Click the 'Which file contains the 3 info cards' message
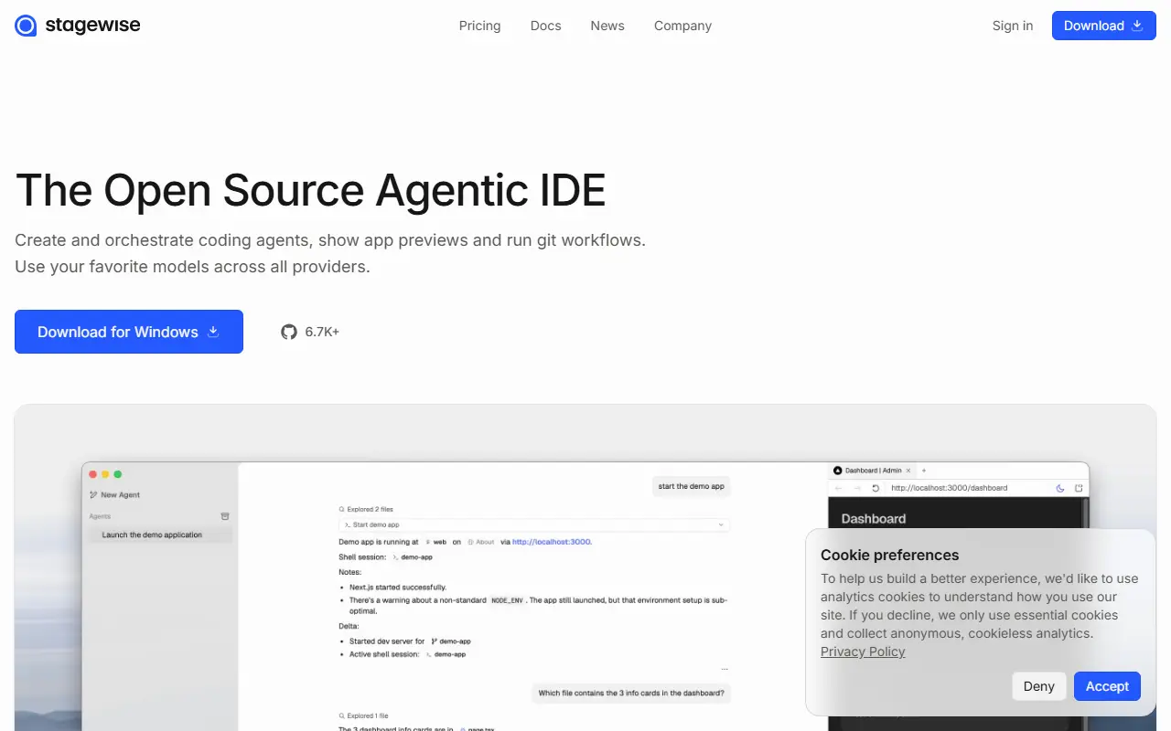1171x731 pixels. tap(631, 693)
